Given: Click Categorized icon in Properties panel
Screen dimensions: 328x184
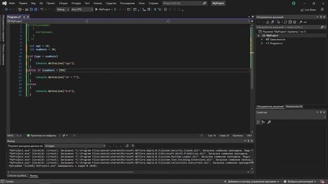Looking at the screenshot, I should 258,122.
